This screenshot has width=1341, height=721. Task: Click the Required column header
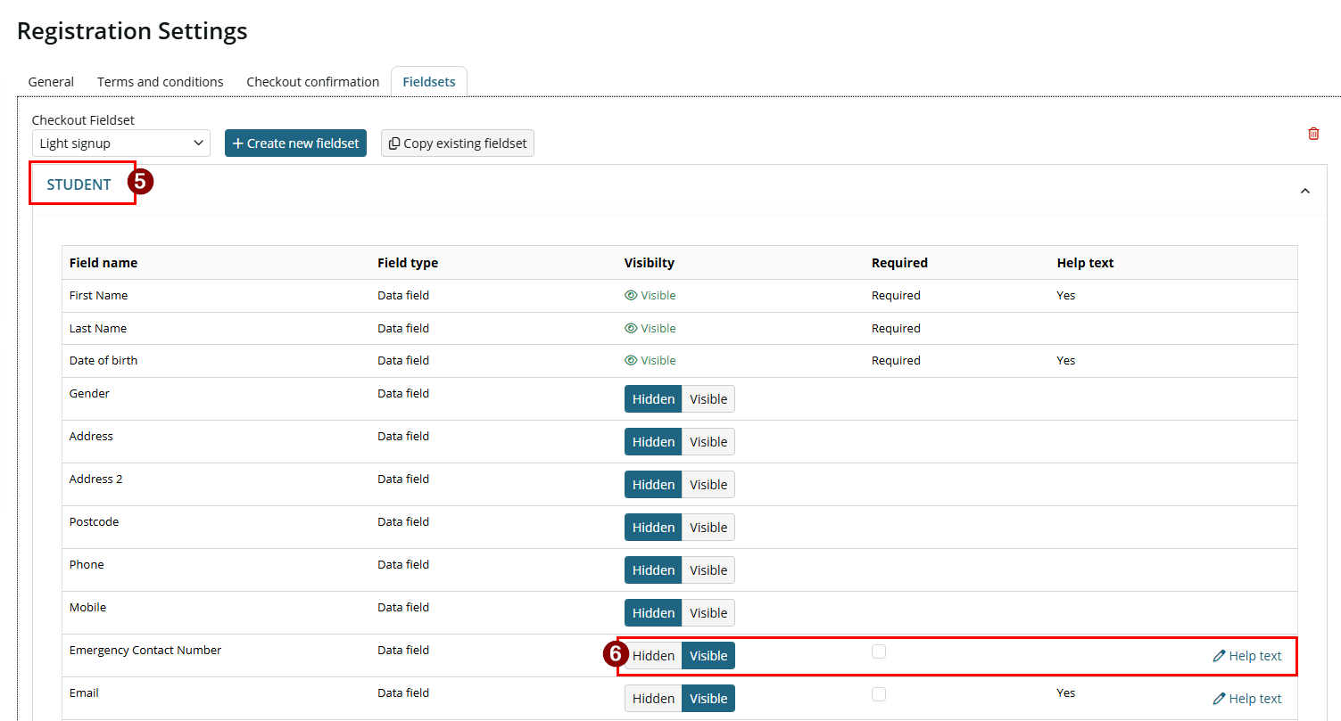[x=899, y=263]
